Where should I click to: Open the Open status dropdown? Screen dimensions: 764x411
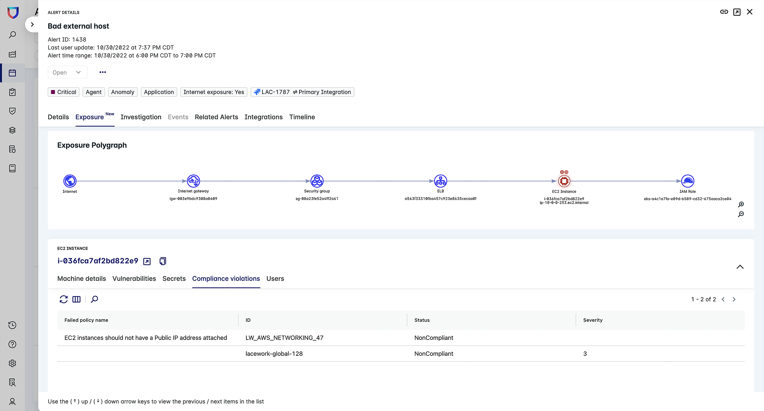[67, 72]
